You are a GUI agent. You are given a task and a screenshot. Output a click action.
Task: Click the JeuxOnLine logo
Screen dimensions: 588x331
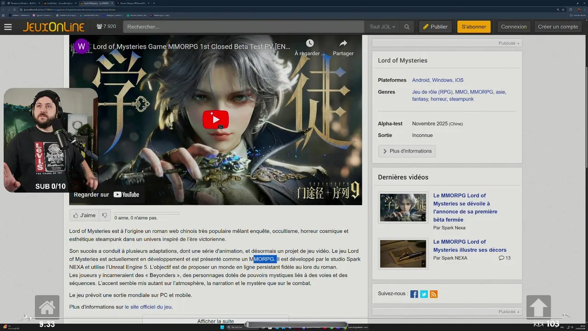pos(54,27)
